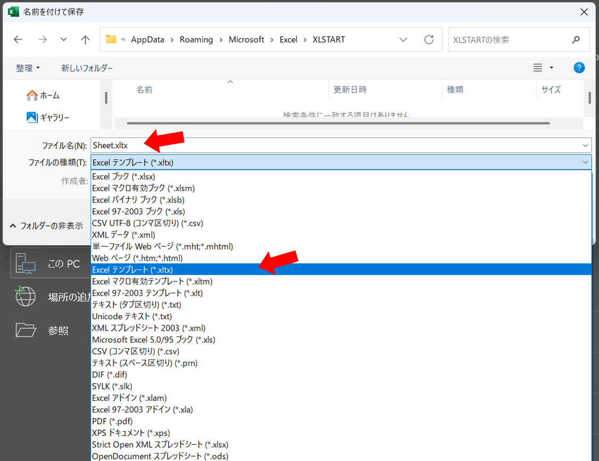
Task: Sort by 種類 column header
Action: (x=455, y=89)
